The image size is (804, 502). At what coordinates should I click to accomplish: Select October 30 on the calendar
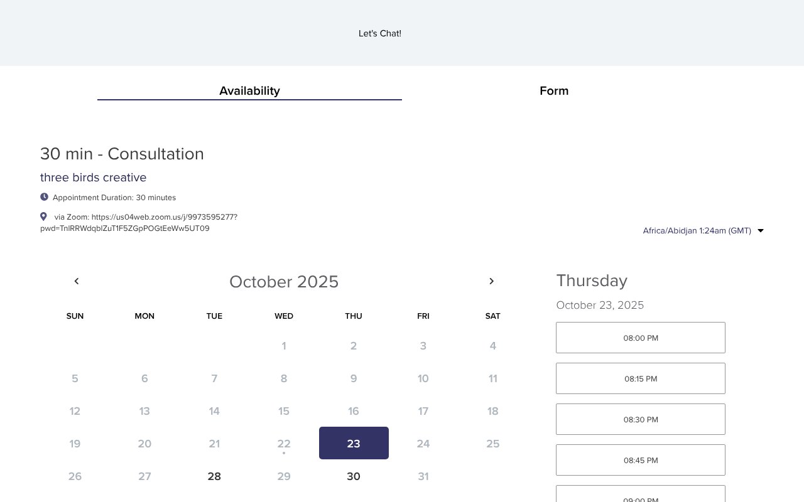click(354, 476)
